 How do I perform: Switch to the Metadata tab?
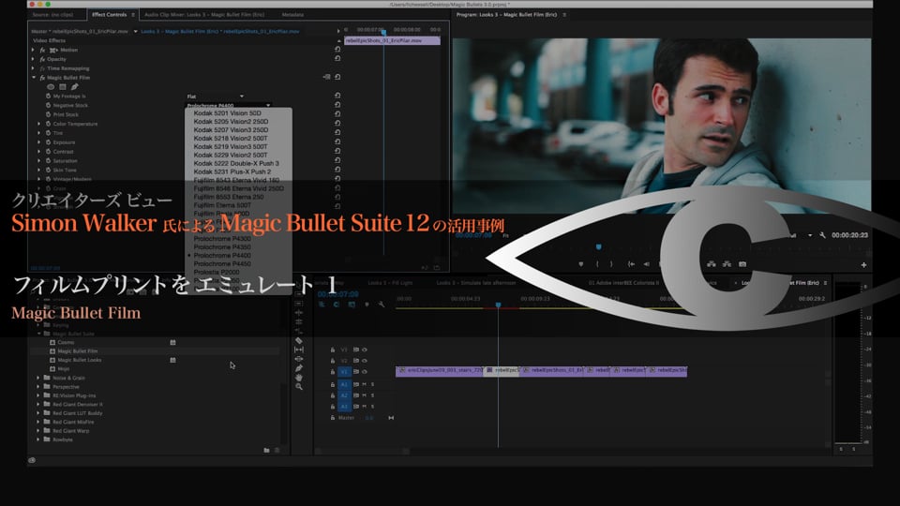292,14
